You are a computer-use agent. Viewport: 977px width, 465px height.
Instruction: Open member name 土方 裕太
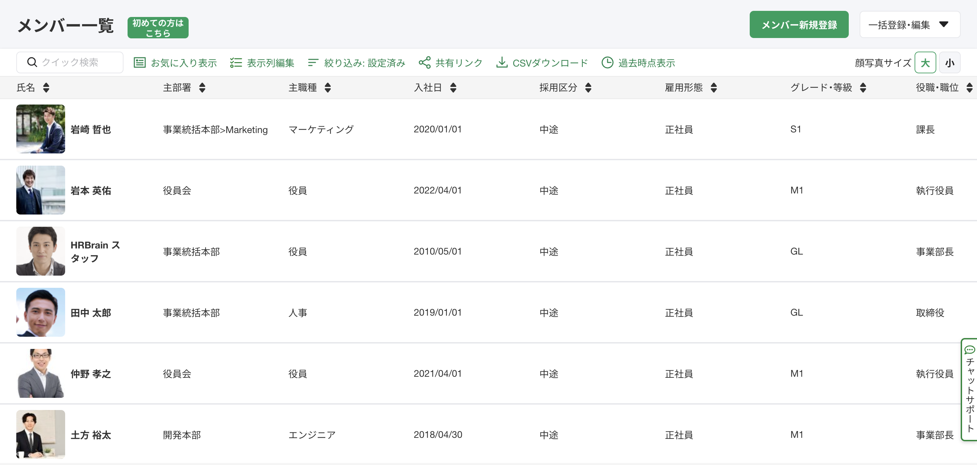(91, 435)
